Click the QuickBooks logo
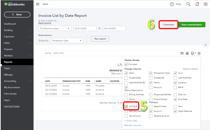Viewport: 210px width, 130px height. [14, 4]
